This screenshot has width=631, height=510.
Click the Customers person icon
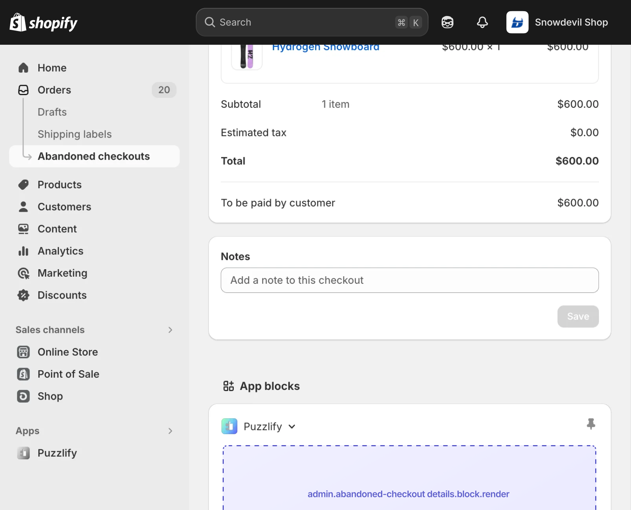click(x=23, y=207)
